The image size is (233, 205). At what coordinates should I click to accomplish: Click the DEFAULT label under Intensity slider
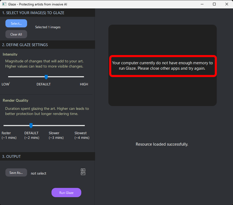(x=44, y=84)
